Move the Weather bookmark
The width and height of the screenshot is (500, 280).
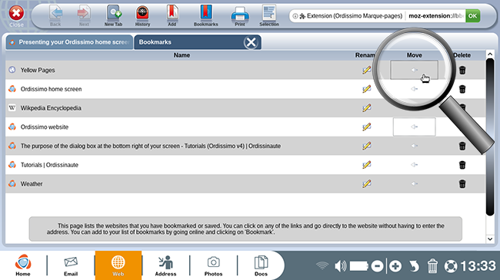tap(414, 184)
